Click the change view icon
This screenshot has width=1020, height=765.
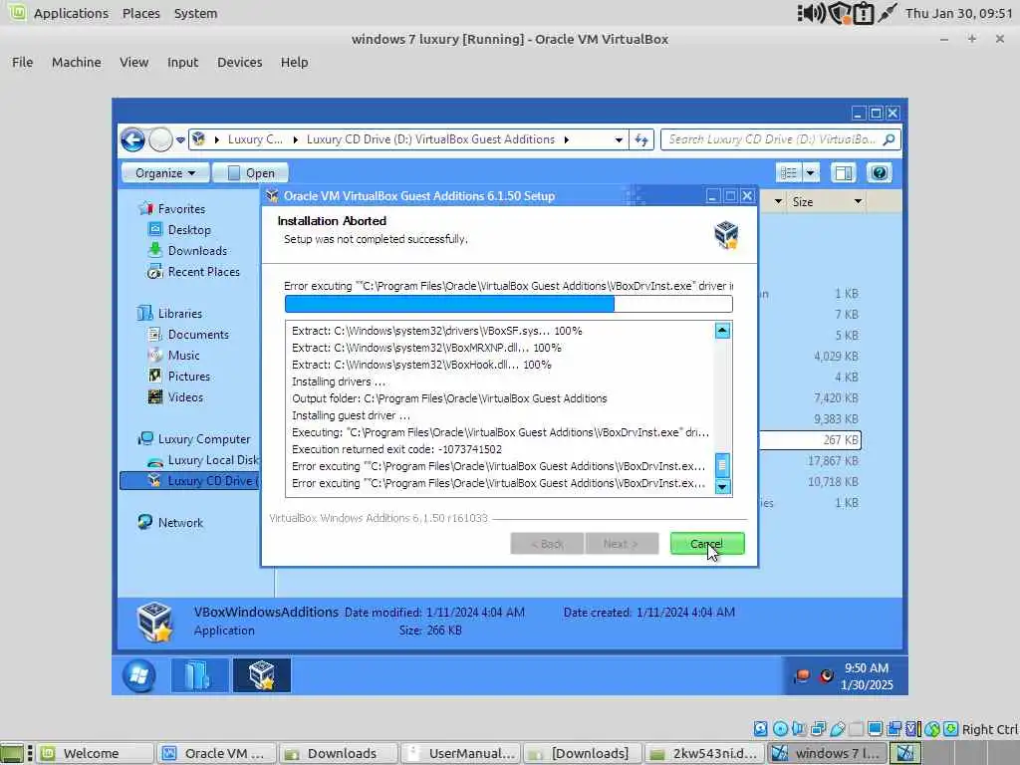789,173
